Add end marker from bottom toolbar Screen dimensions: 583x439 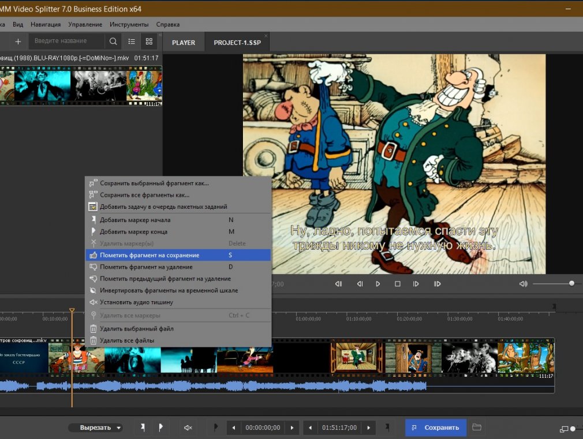[160, 428]
